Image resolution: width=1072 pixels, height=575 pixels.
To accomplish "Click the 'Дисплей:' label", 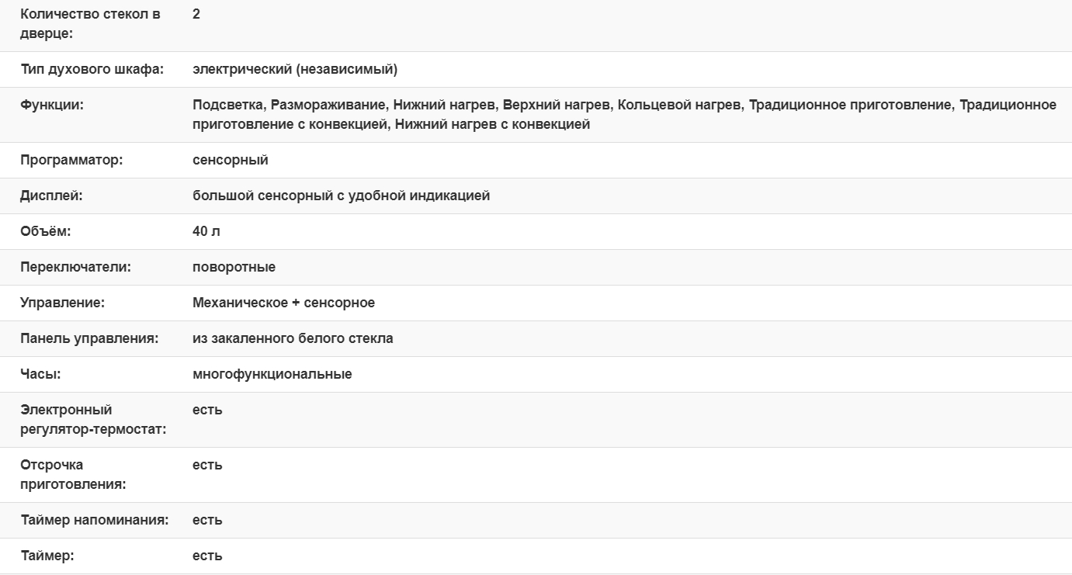I will pos(51,196).
